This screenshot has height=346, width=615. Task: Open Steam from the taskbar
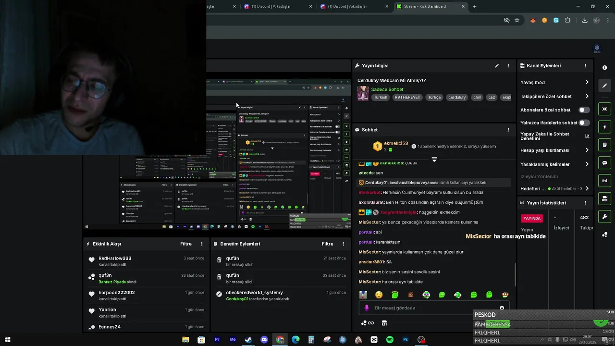pos(248,340)
